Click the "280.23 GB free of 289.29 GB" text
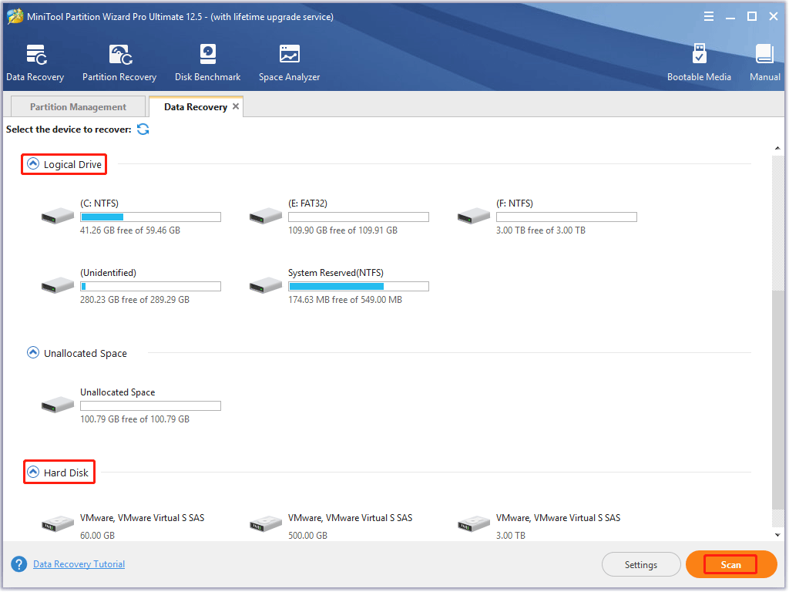The image size is (789, 592). [x=135, y=300]
